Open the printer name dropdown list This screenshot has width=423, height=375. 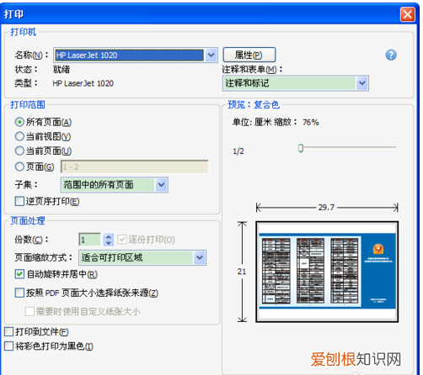coord(211,55)
